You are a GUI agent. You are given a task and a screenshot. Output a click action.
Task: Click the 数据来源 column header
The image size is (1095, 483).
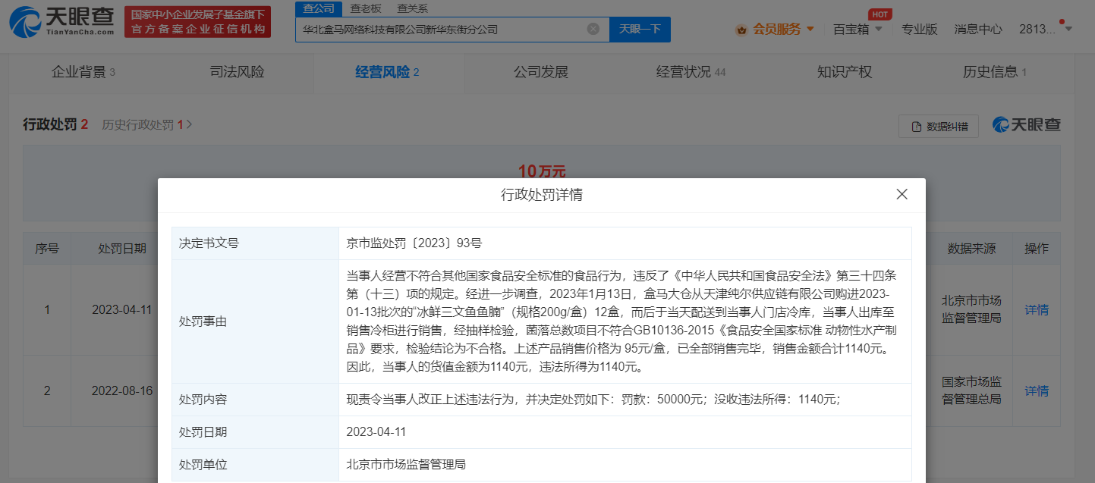971,249
